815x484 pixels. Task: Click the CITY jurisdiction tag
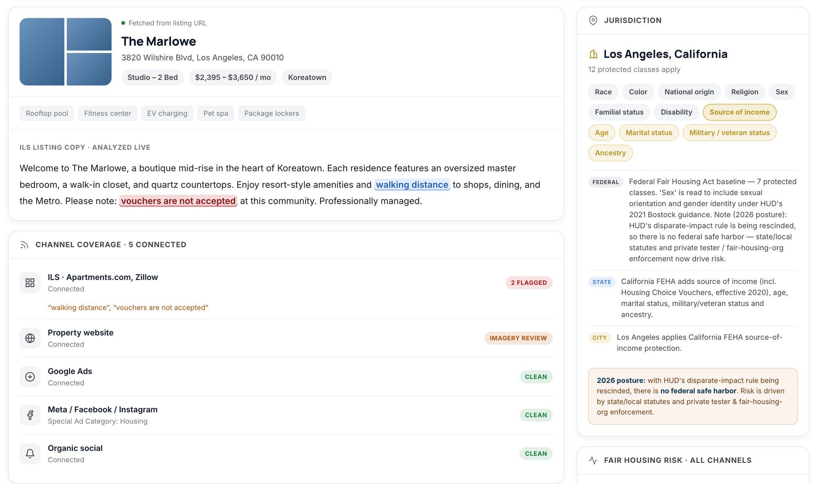click(x=599, y=338)
